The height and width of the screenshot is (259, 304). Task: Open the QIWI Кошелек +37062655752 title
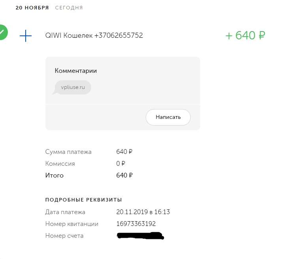point(94,35)
